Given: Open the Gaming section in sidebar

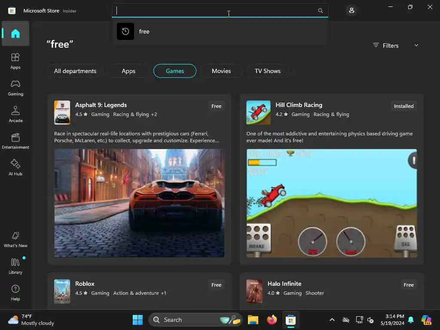Looking at the screenshot, I should [15, 88].
